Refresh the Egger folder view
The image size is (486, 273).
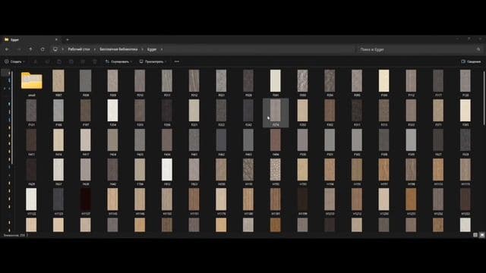click(x=43, y=49)
